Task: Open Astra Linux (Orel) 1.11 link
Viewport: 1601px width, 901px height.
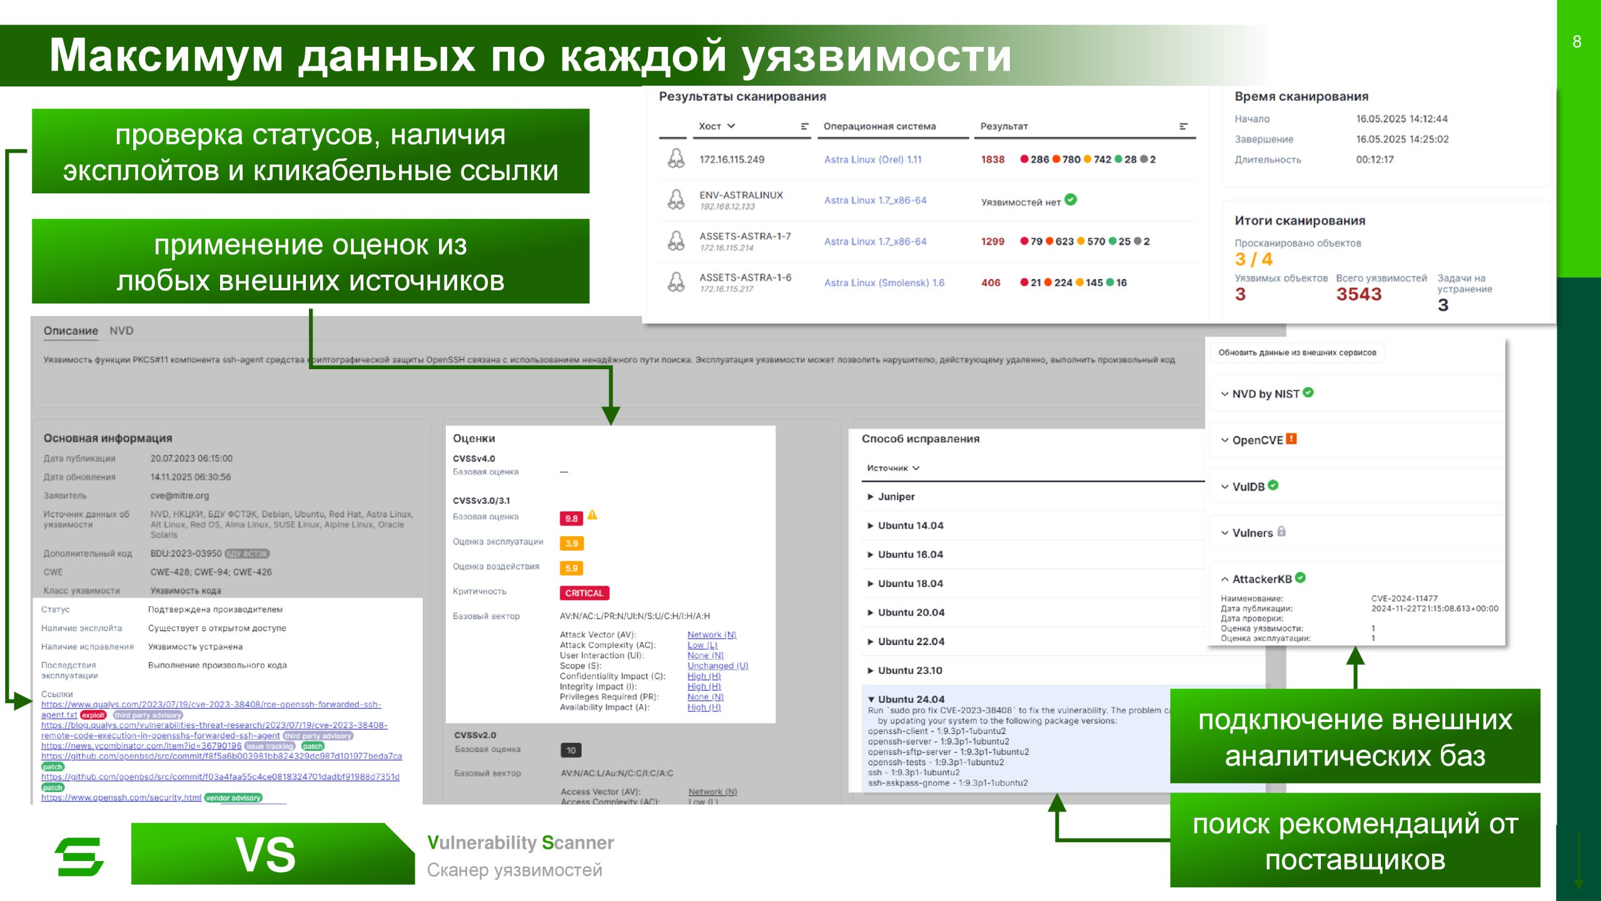Action: tap(872, 160)
